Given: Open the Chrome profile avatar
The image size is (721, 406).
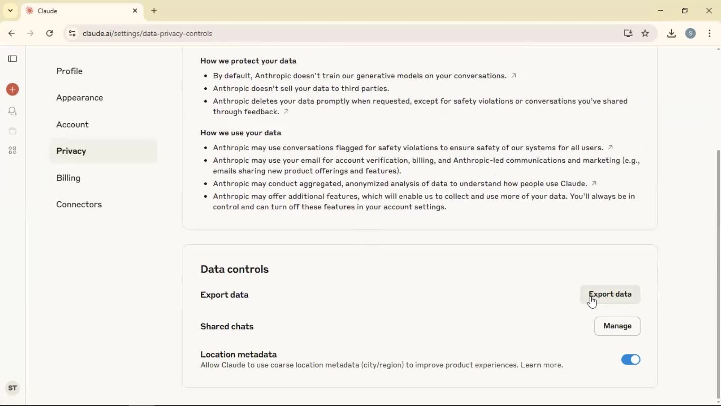Looking at the screenshot, I should pos(691,33).
